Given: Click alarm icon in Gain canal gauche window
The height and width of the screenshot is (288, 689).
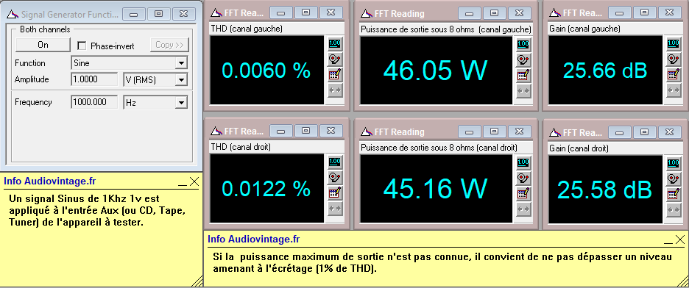Looking at the screenshot, I should (673, 59).
